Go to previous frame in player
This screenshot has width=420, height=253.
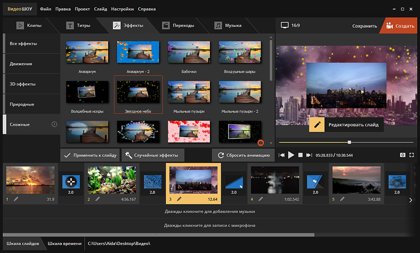[281, 155]
